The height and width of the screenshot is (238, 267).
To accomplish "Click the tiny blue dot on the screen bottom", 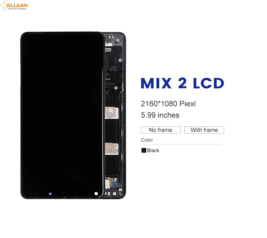I will (x=63, y=194).
